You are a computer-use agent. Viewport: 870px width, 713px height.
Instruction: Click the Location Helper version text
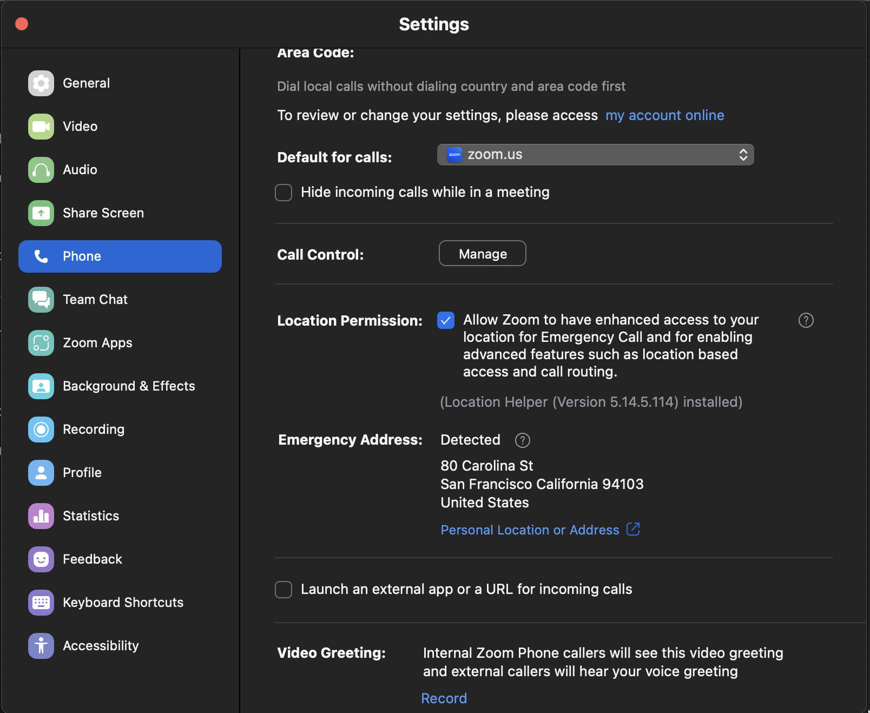pyautogui.click(x=591, y=402)
